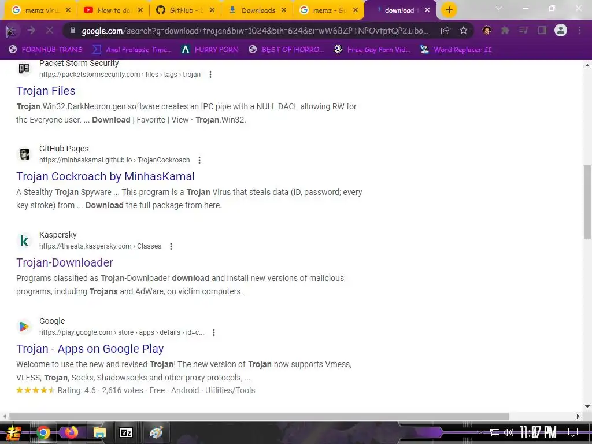
Task: Close the GitHub tab
Action: click(x=212, y=10)
